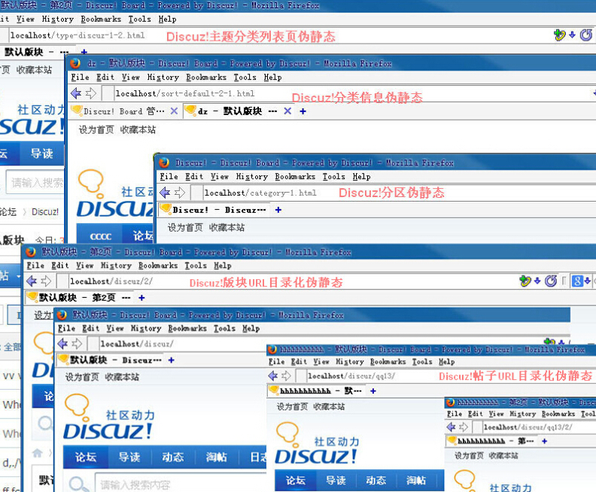Open Bookmarks menu in window with type-discuz URL
Screen dimensions: 596x492
click(101, 19)
